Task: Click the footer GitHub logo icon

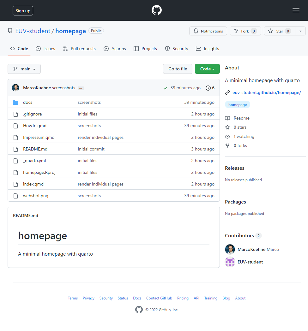Action: pyautogui.click(x=139, y=310)
